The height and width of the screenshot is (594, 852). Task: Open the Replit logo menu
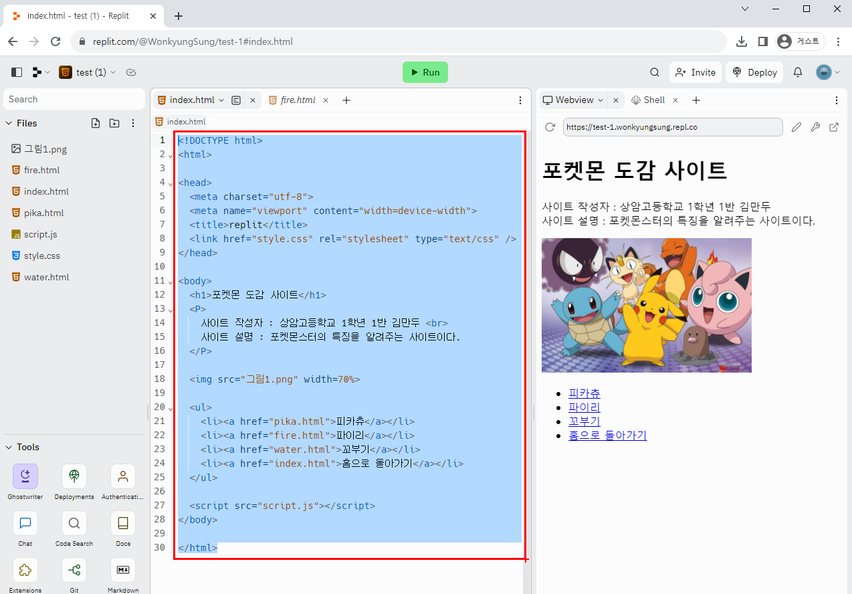click(x=41, y=72)
